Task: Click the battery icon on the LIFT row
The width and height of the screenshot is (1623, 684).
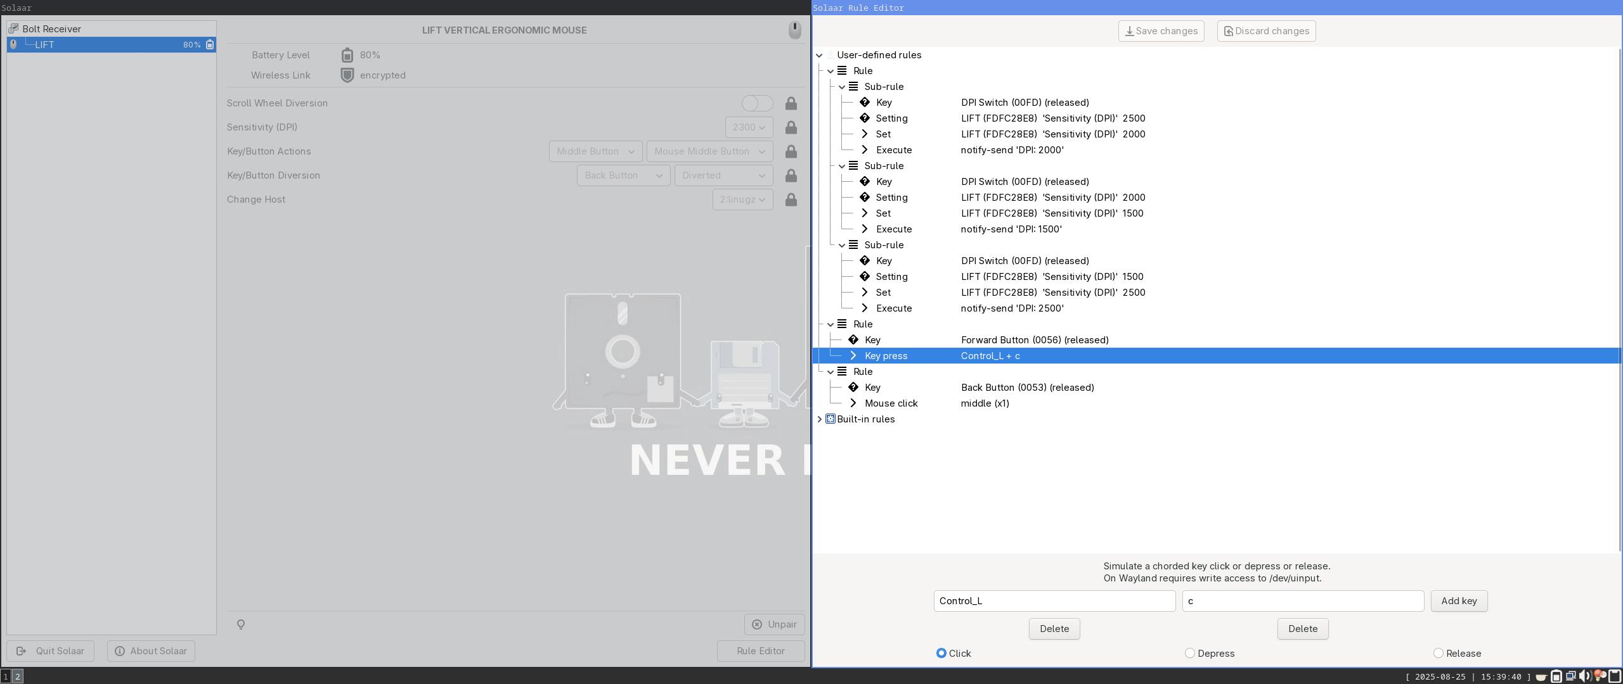Action: pos(210,45)
